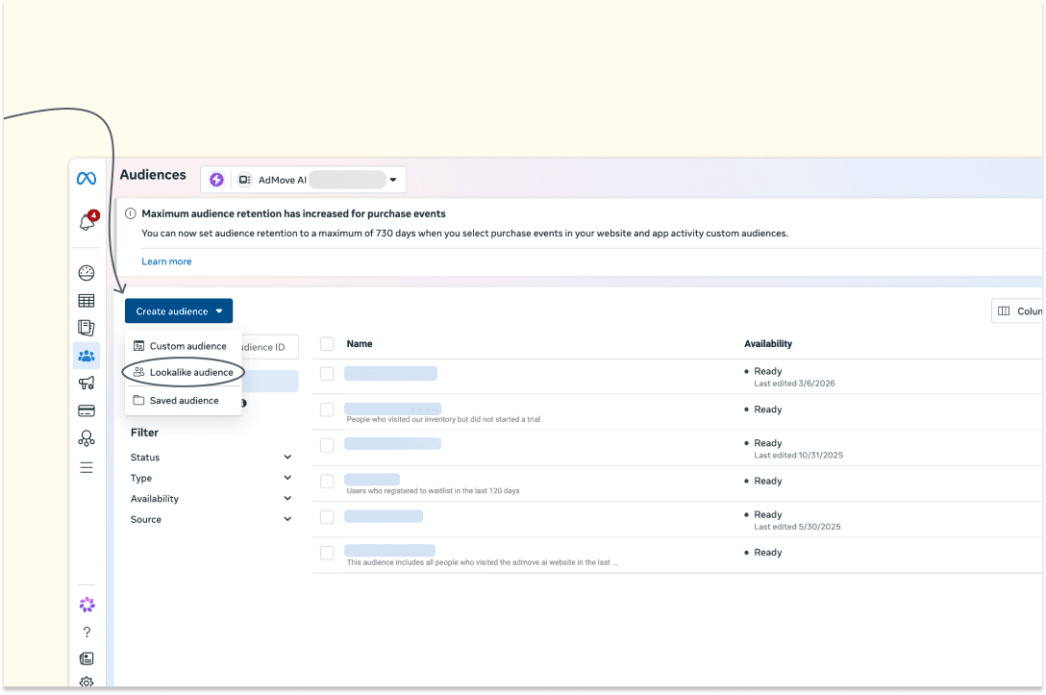
Task: Click the purple flower icon in lower sidebar
Action: coord(87,605)
